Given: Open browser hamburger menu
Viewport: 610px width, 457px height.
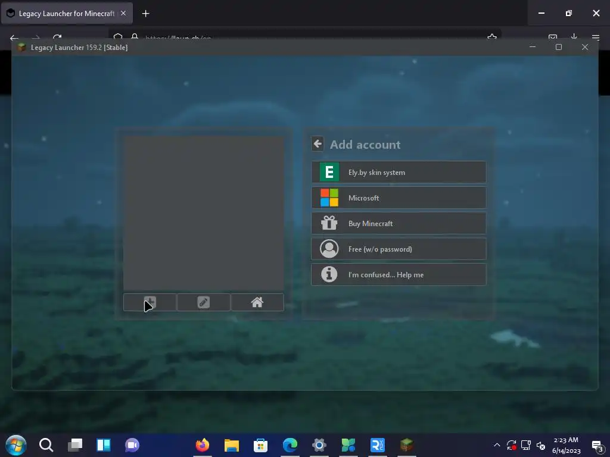Looking at the screenshot, I should point(595,37).
